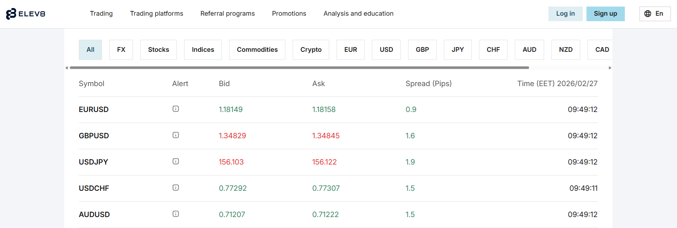Filter by GBP currency
This screenshot has height=228, width=677.
(422, 50)
